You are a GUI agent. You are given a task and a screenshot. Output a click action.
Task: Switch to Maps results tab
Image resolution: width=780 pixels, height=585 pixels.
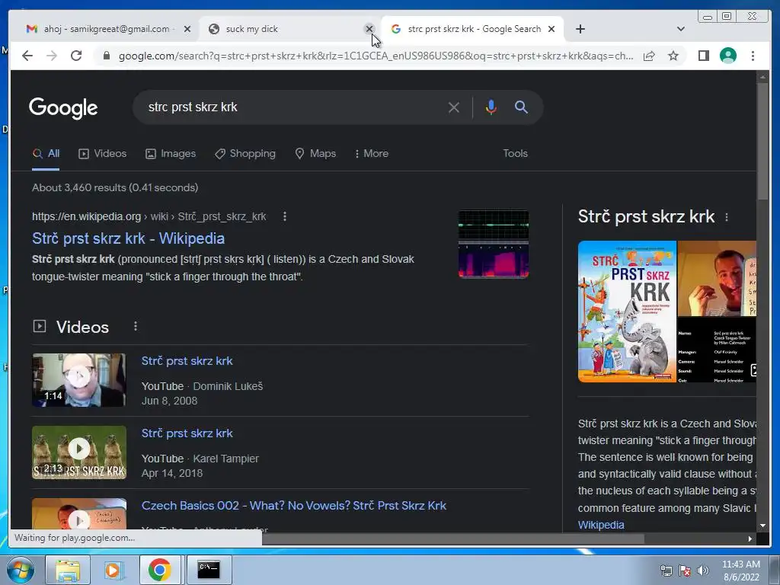coord(315,154)
